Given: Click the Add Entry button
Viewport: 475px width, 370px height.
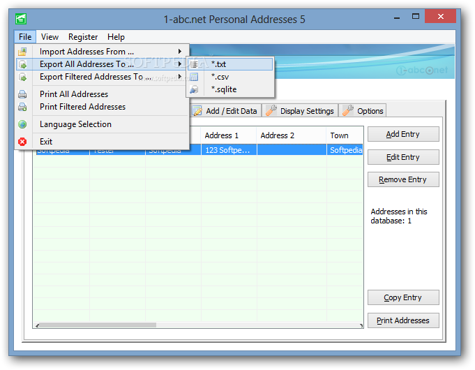Looking at the screenshot, I should [x=403, y=134].
